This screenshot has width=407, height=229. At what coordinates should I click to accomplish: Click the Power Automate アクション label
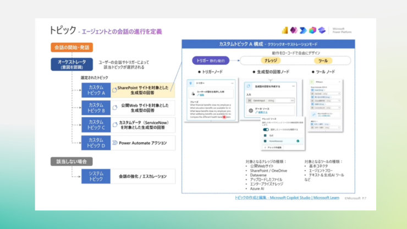(x=143, y=143)
